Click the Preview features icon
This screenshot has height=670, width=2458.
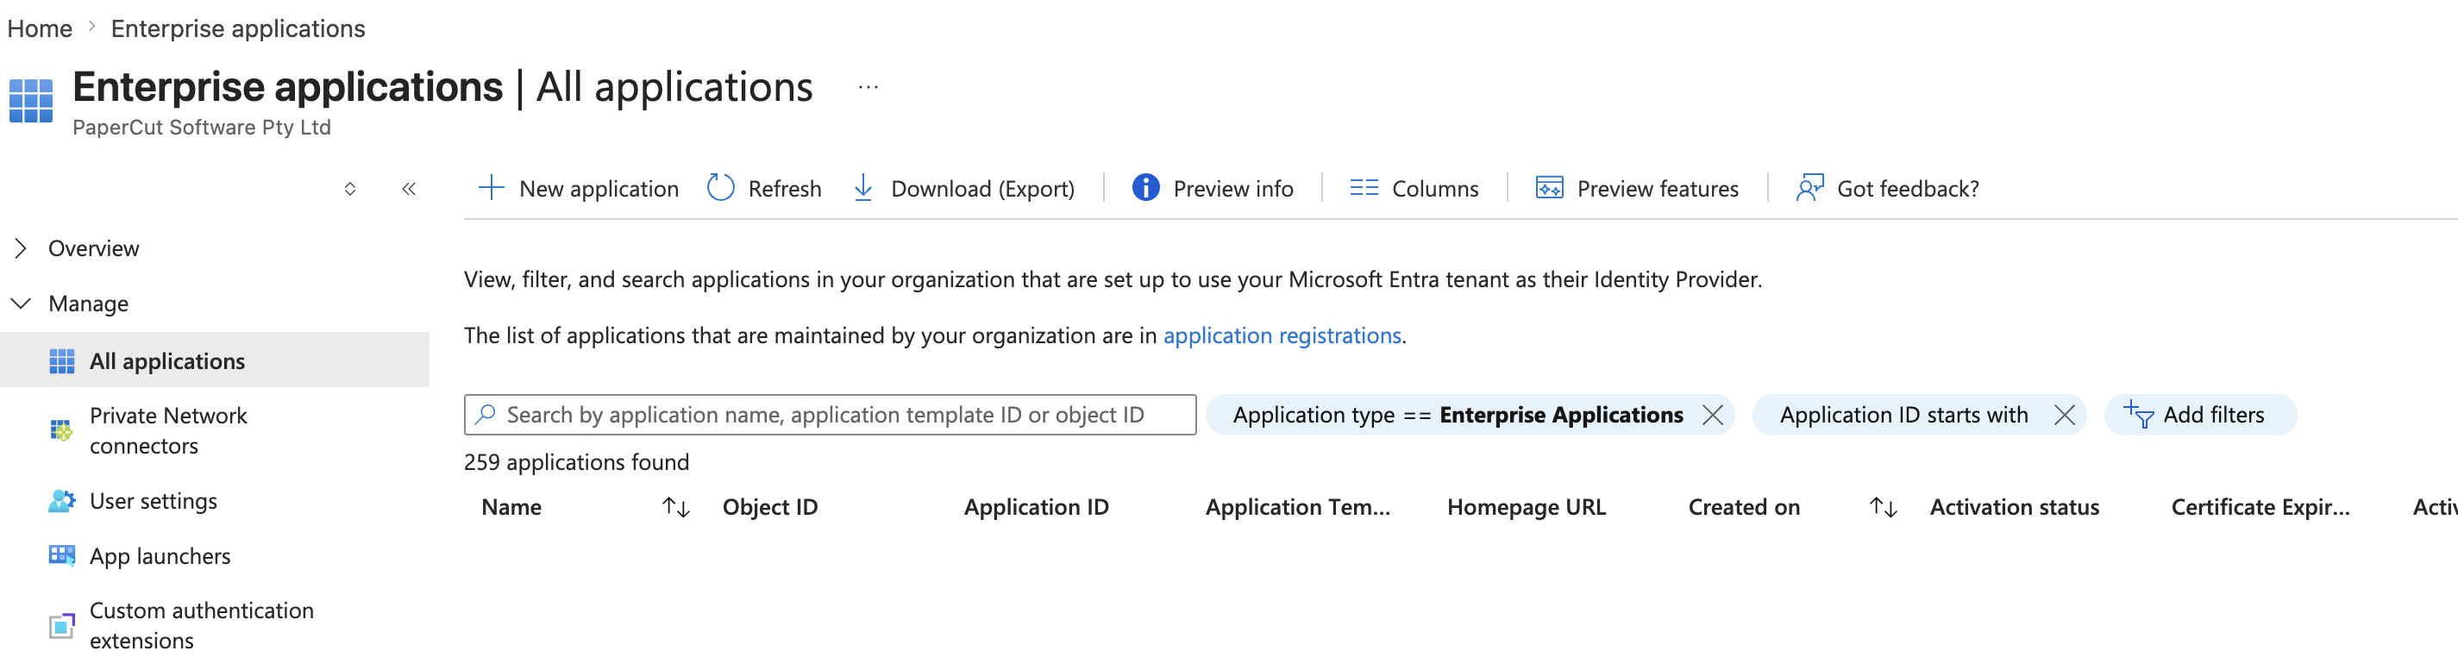(1549, 187)
